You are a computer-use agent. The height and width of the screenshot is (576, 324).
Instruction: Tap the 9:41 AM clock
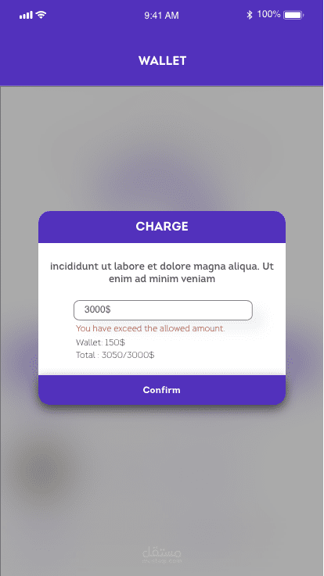(x=161, y=16)
